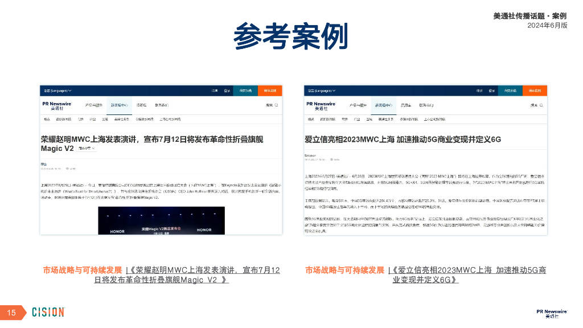
Task: Click 概览 in the Honor page sub-navigation
Action: 47,120
